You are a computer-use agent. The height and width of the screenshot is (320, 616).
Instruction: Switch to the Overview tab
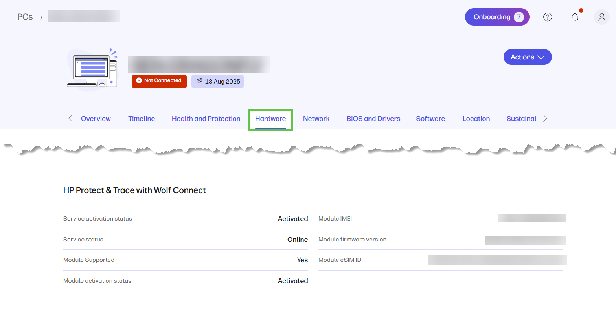pyautogui.click(x=96, y=119)
